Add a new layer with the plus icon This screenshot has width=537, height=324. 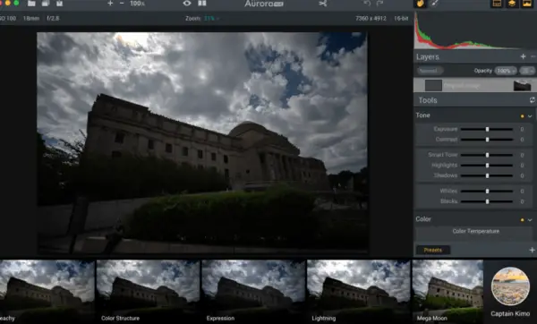point(523,56)
